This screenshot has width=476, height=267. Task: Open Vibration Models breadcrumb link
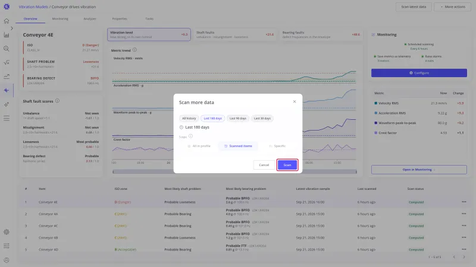click(33, 7)
